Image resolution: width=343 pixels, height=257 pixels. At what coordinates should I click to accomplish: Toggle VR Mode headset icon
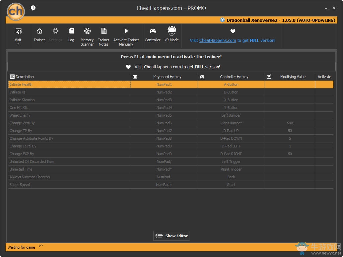(x=172, y=31)
